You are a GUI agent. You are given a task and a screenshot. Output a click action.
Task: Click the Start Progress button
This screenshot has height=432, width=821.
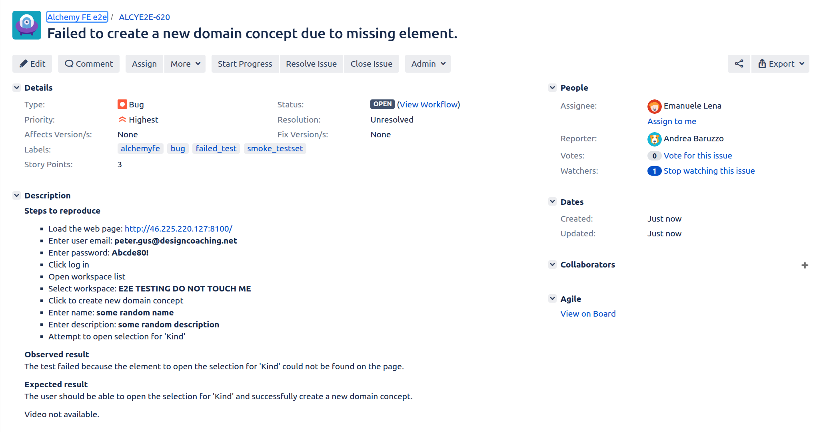tap(245, 64)
